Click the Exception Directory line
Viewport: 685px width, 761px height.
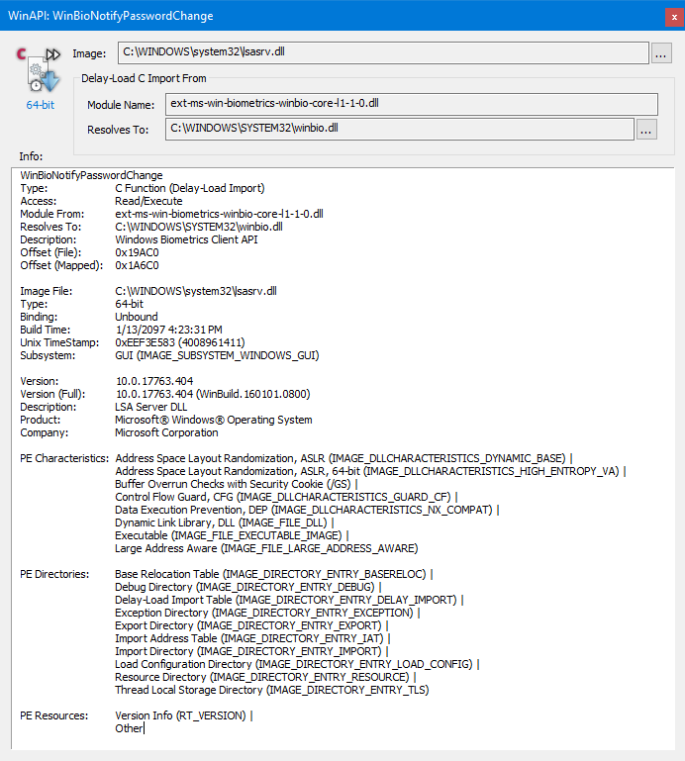pos(267,613)
